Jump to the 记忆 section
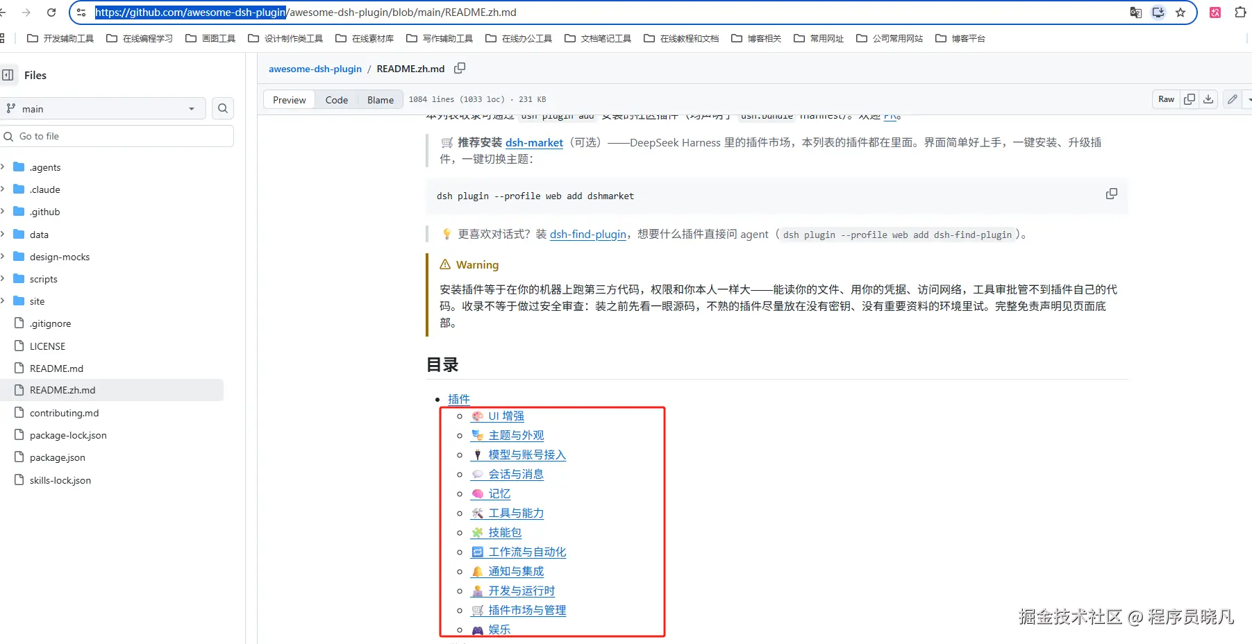This screenshot has height=644, width=1252. point(491,493)
